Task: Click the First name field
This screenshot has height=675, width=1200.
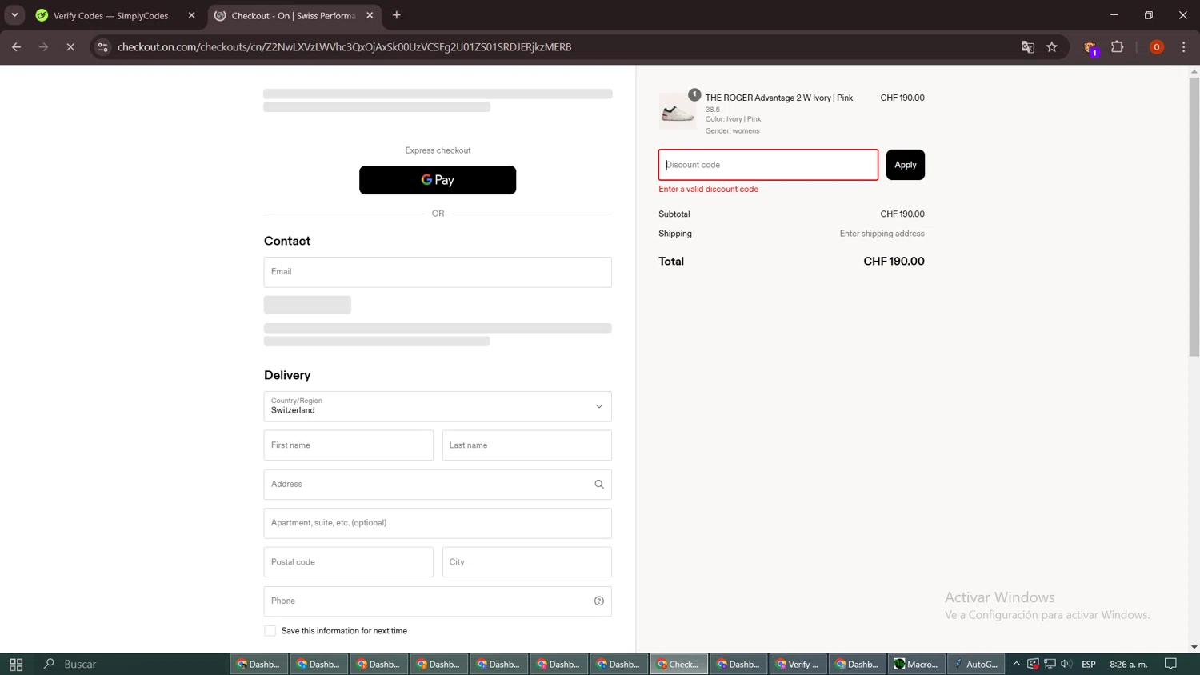Action: (x=349, y=445)
